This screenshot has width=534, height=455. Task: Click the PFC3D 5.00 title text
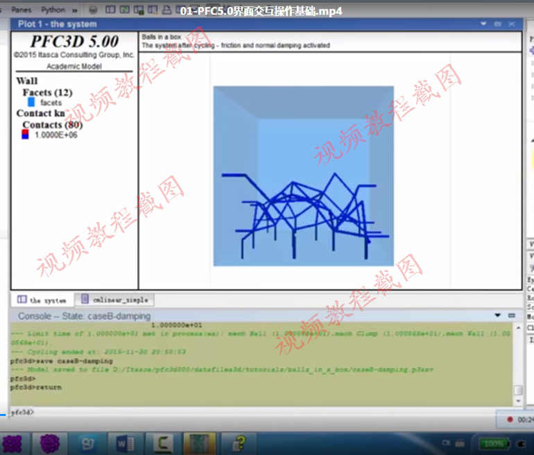74,42
